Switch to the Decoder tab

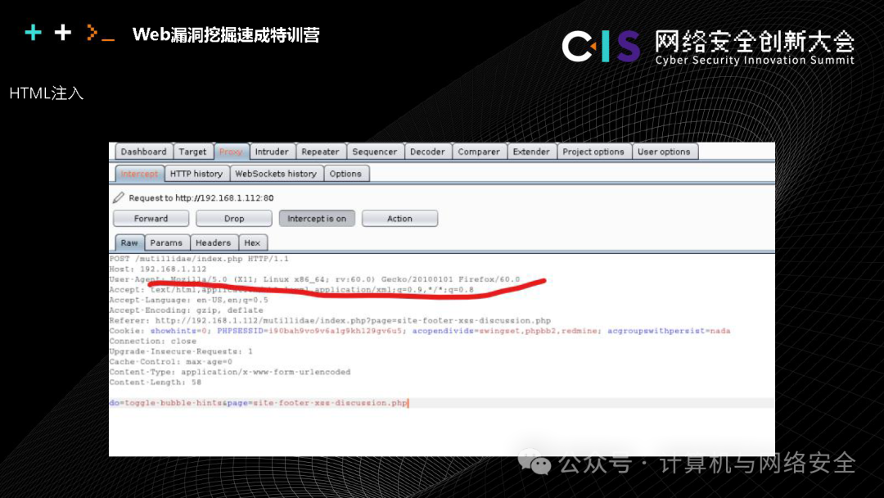pyautogui.click(x=427, y=152)
